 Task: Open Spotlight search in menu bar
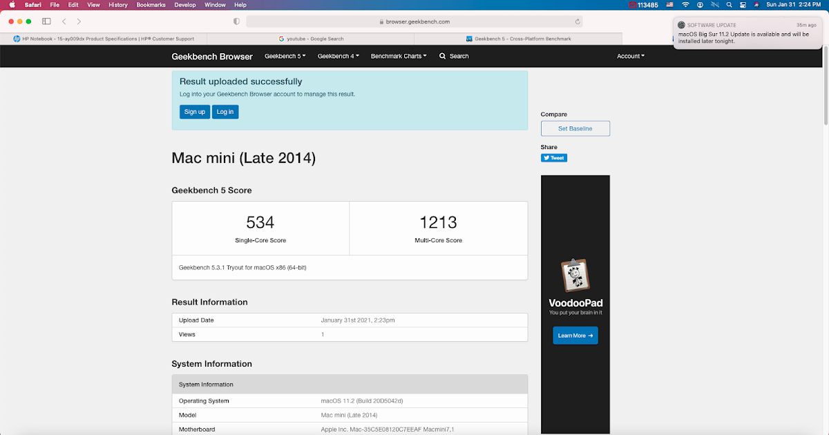coord(729,5)
